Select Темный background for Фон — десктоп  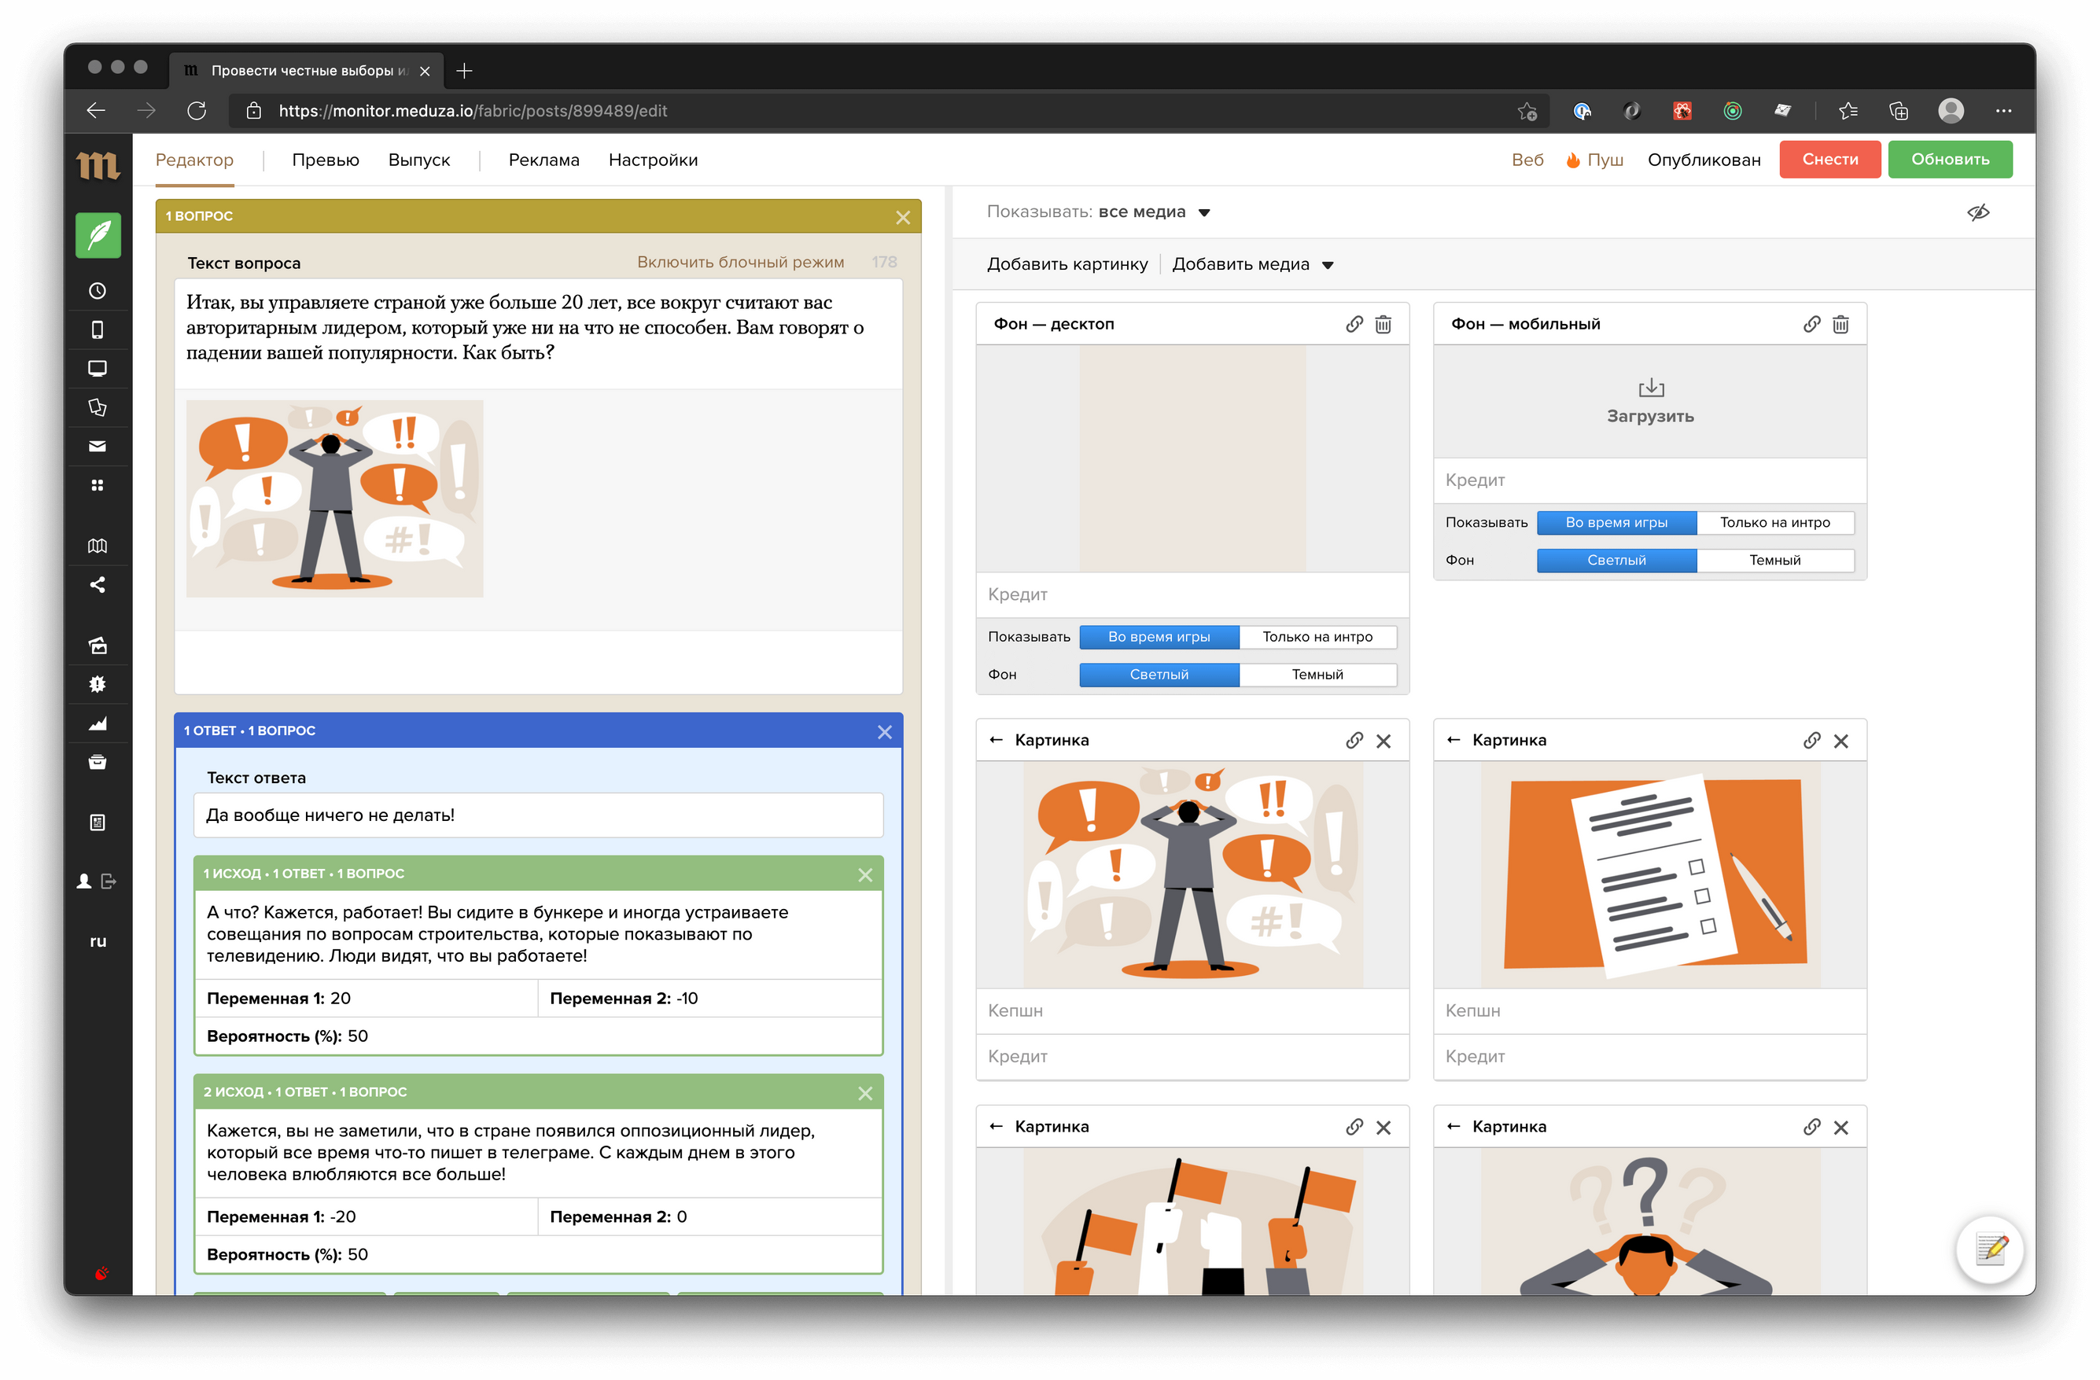[1317, 674]
